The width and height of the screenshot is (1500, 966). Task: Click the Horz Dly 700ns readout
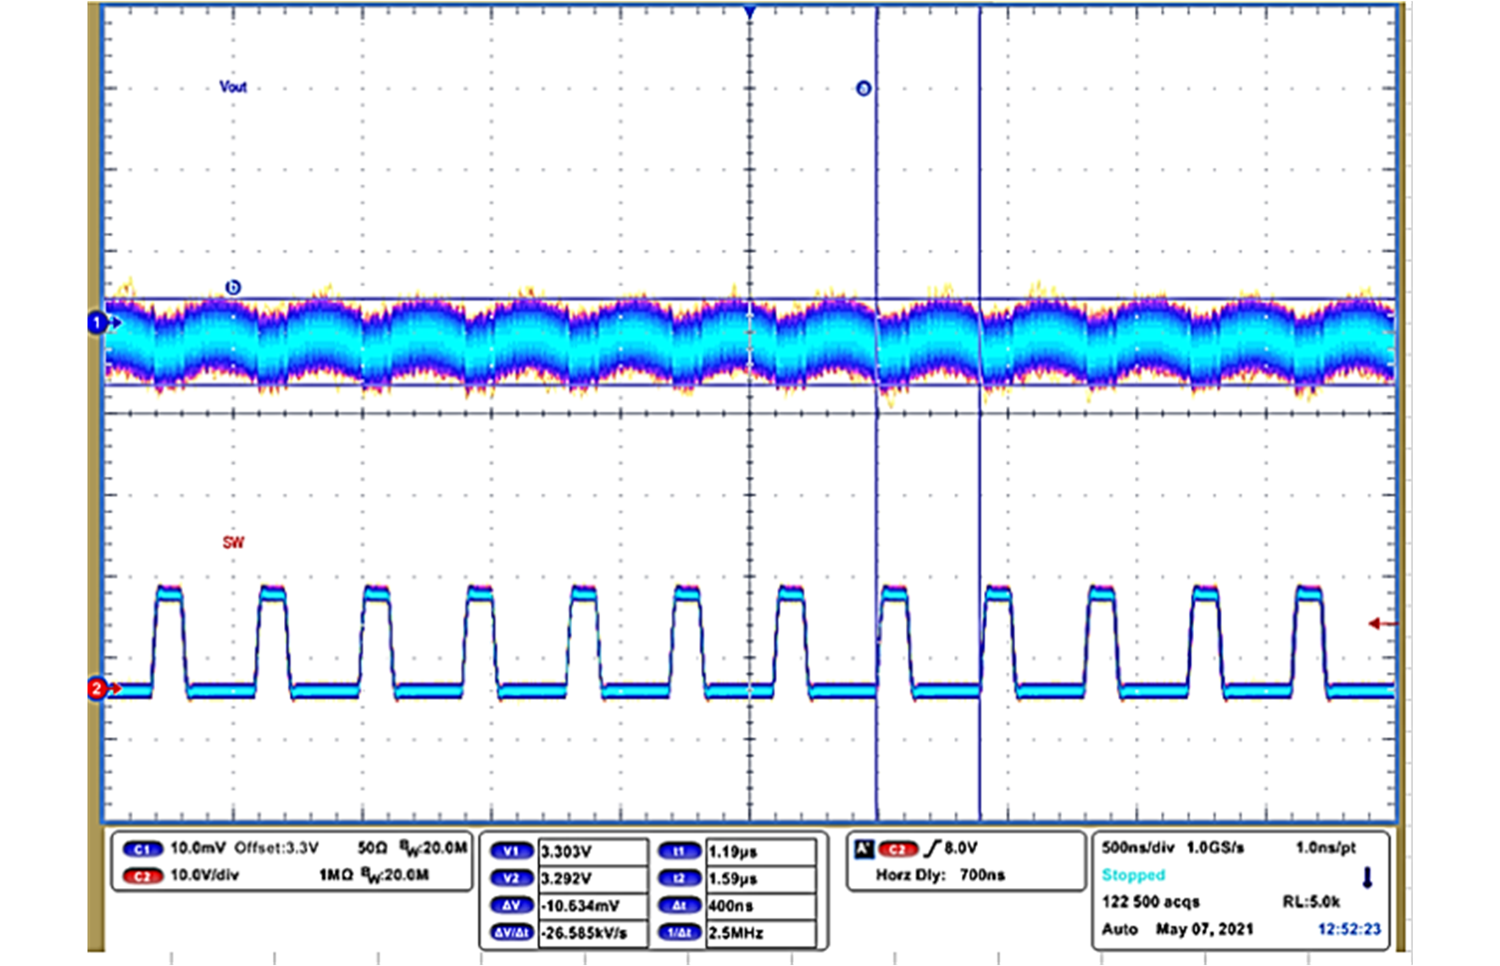coord(940,874)
